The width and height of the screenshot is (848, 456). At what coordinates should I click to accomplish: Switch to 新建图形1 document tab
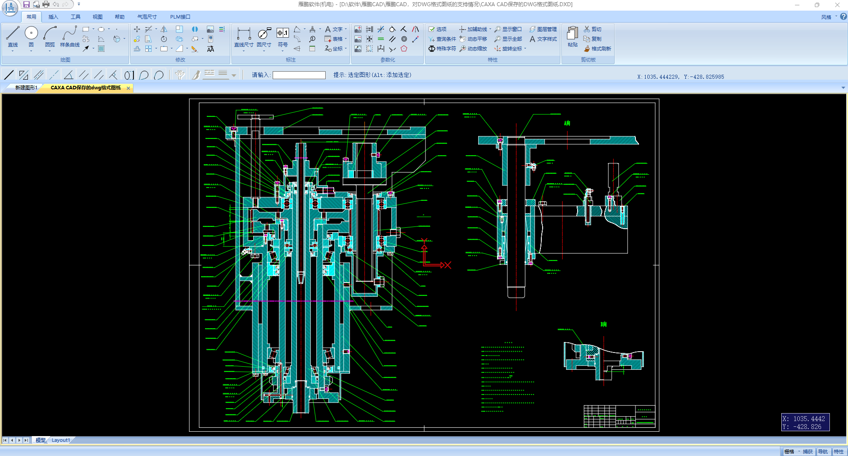[26, 88]
